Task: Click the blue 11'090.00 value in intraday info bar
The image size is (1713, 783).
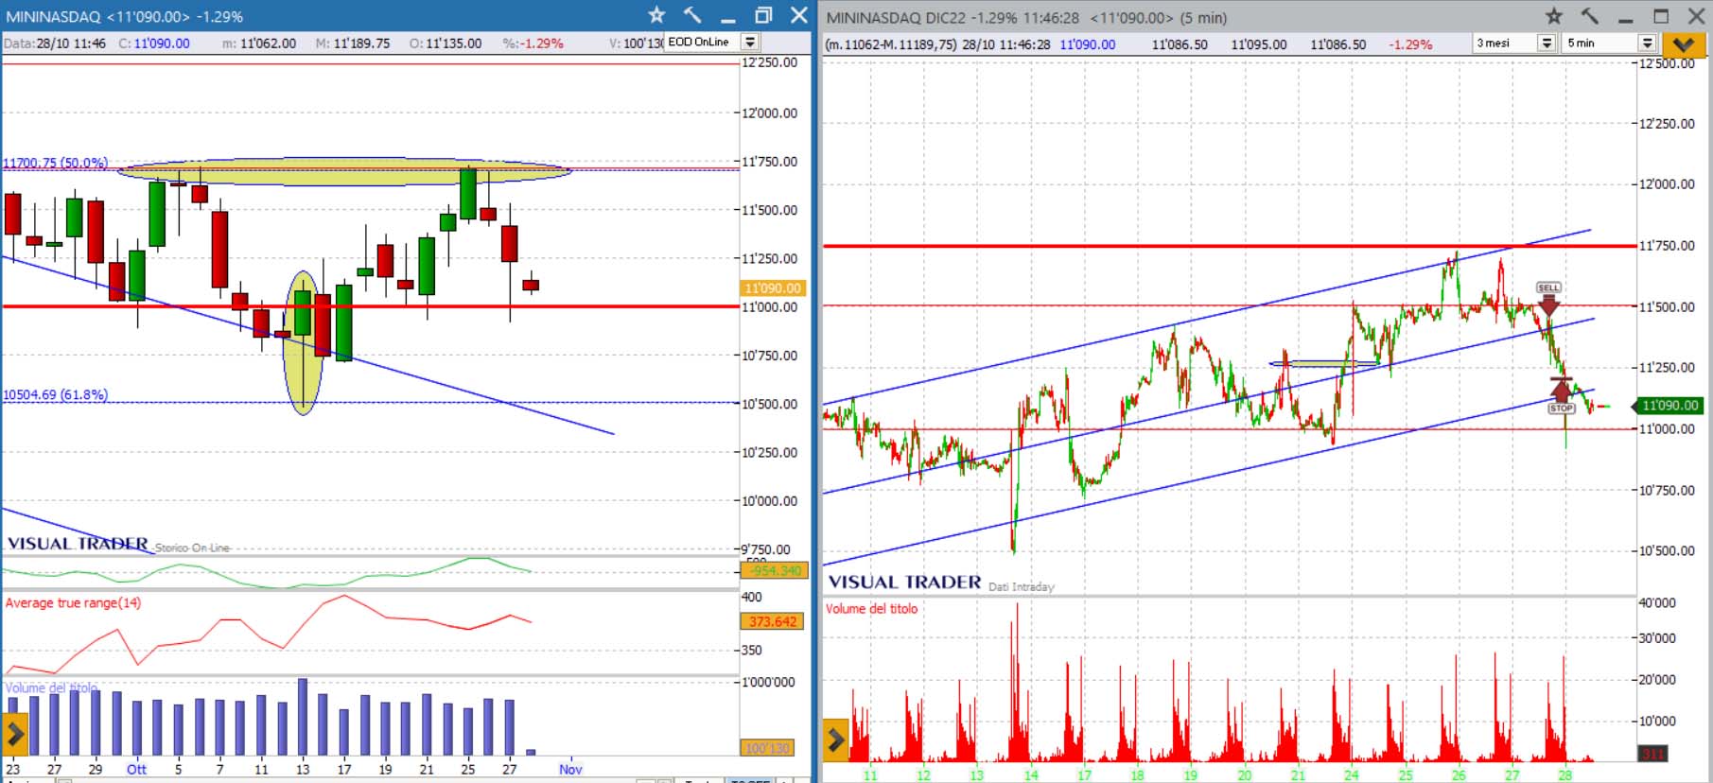Action: 1088,44
